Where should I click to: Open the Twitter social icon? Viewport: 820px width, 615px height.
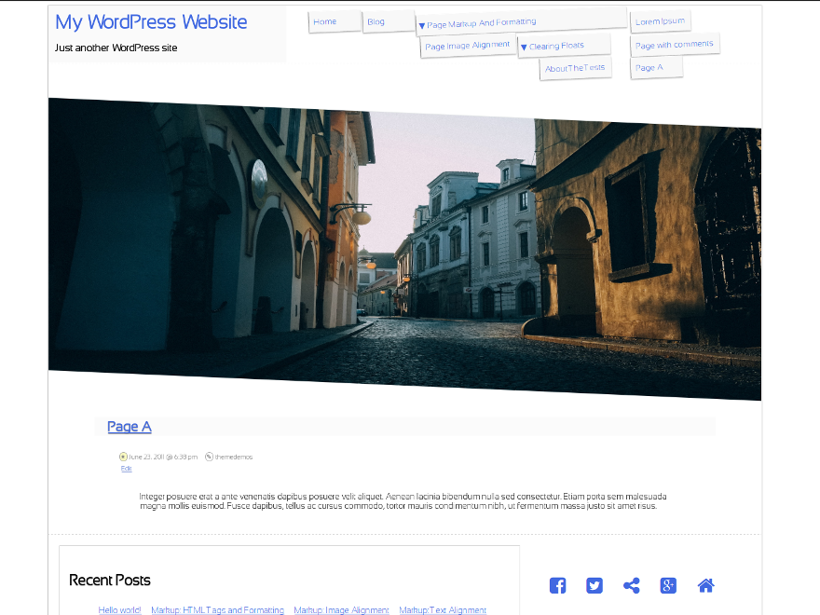594,585
